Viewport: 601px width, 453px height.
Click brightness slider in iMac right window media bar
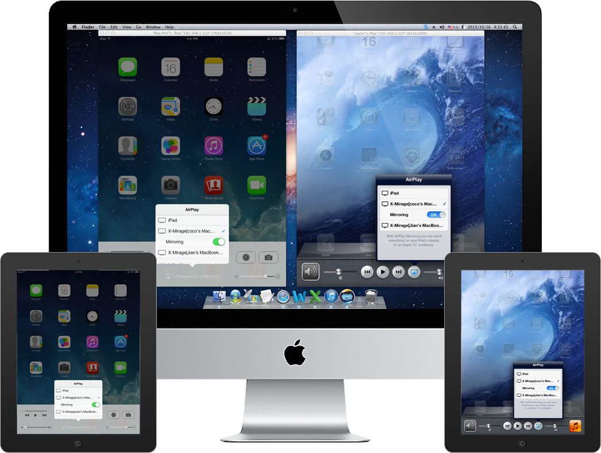pos(340,272)
